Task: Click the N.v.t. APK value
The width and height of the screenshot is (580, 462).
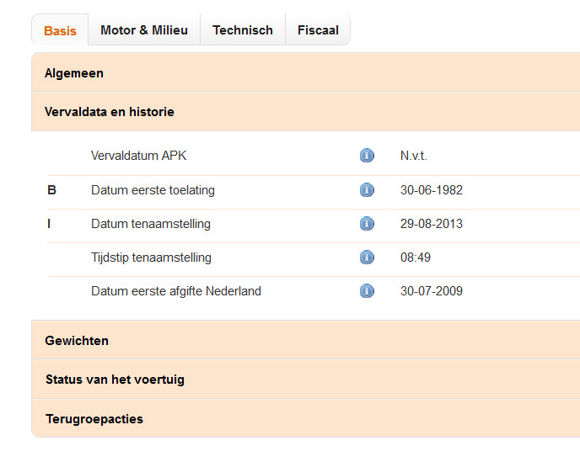Action: point(414,156)
